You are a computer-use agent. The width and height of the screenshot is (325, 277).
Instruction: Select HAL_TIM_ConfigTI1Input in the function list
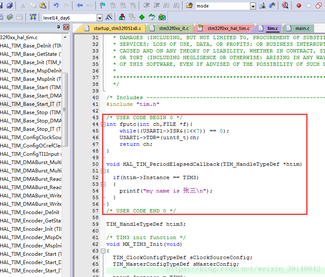tap(31, 154)
